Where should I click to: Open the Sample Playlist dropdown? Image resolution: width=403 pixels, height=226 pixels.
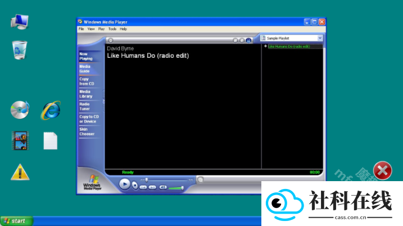292,38
